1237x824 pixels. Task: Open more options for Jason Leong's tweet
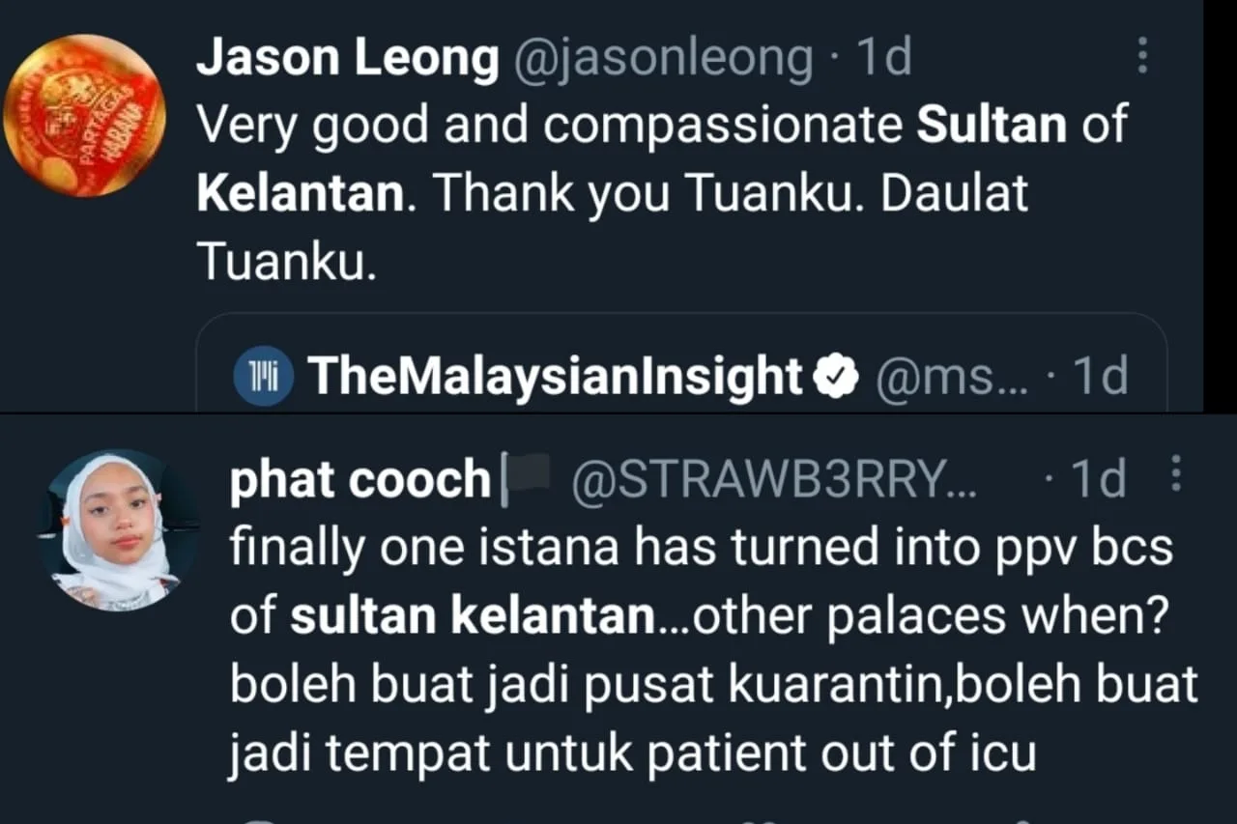point(1142,57)
